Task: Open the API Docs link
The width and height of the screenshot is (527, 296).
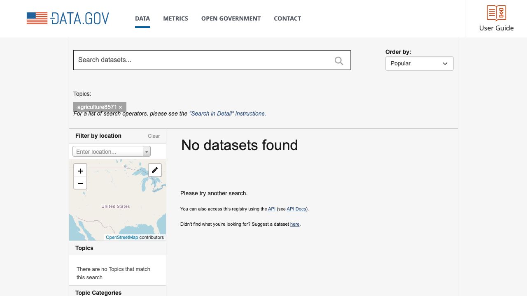Action: [296, 209]
